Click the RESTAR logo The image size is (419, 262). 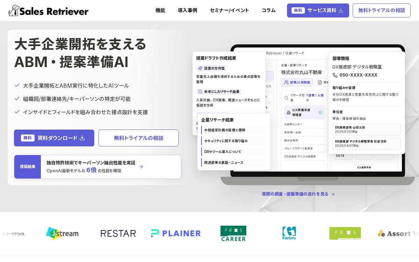pos(118,233)
